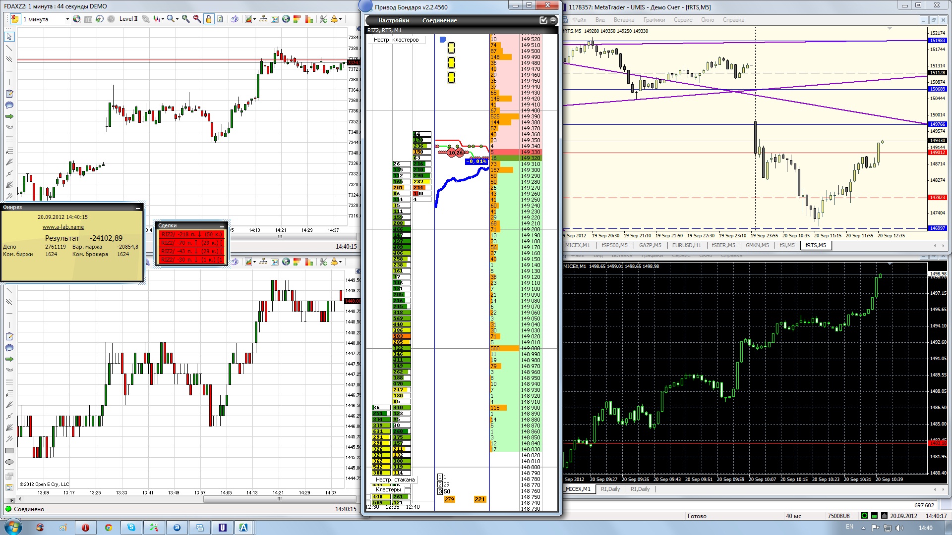The width and height of the screenshot is (952, 535).
Task: Open the www.a-lab.name link
Action: pyautogui.click(x=63, y=227)
